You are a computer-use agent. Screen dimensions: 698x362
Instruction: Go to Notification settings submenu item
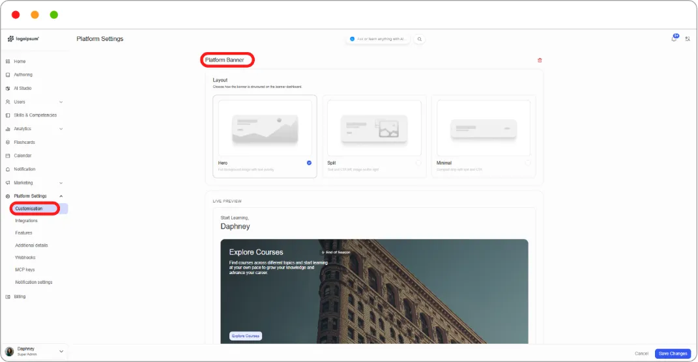[x=33, y=283]
